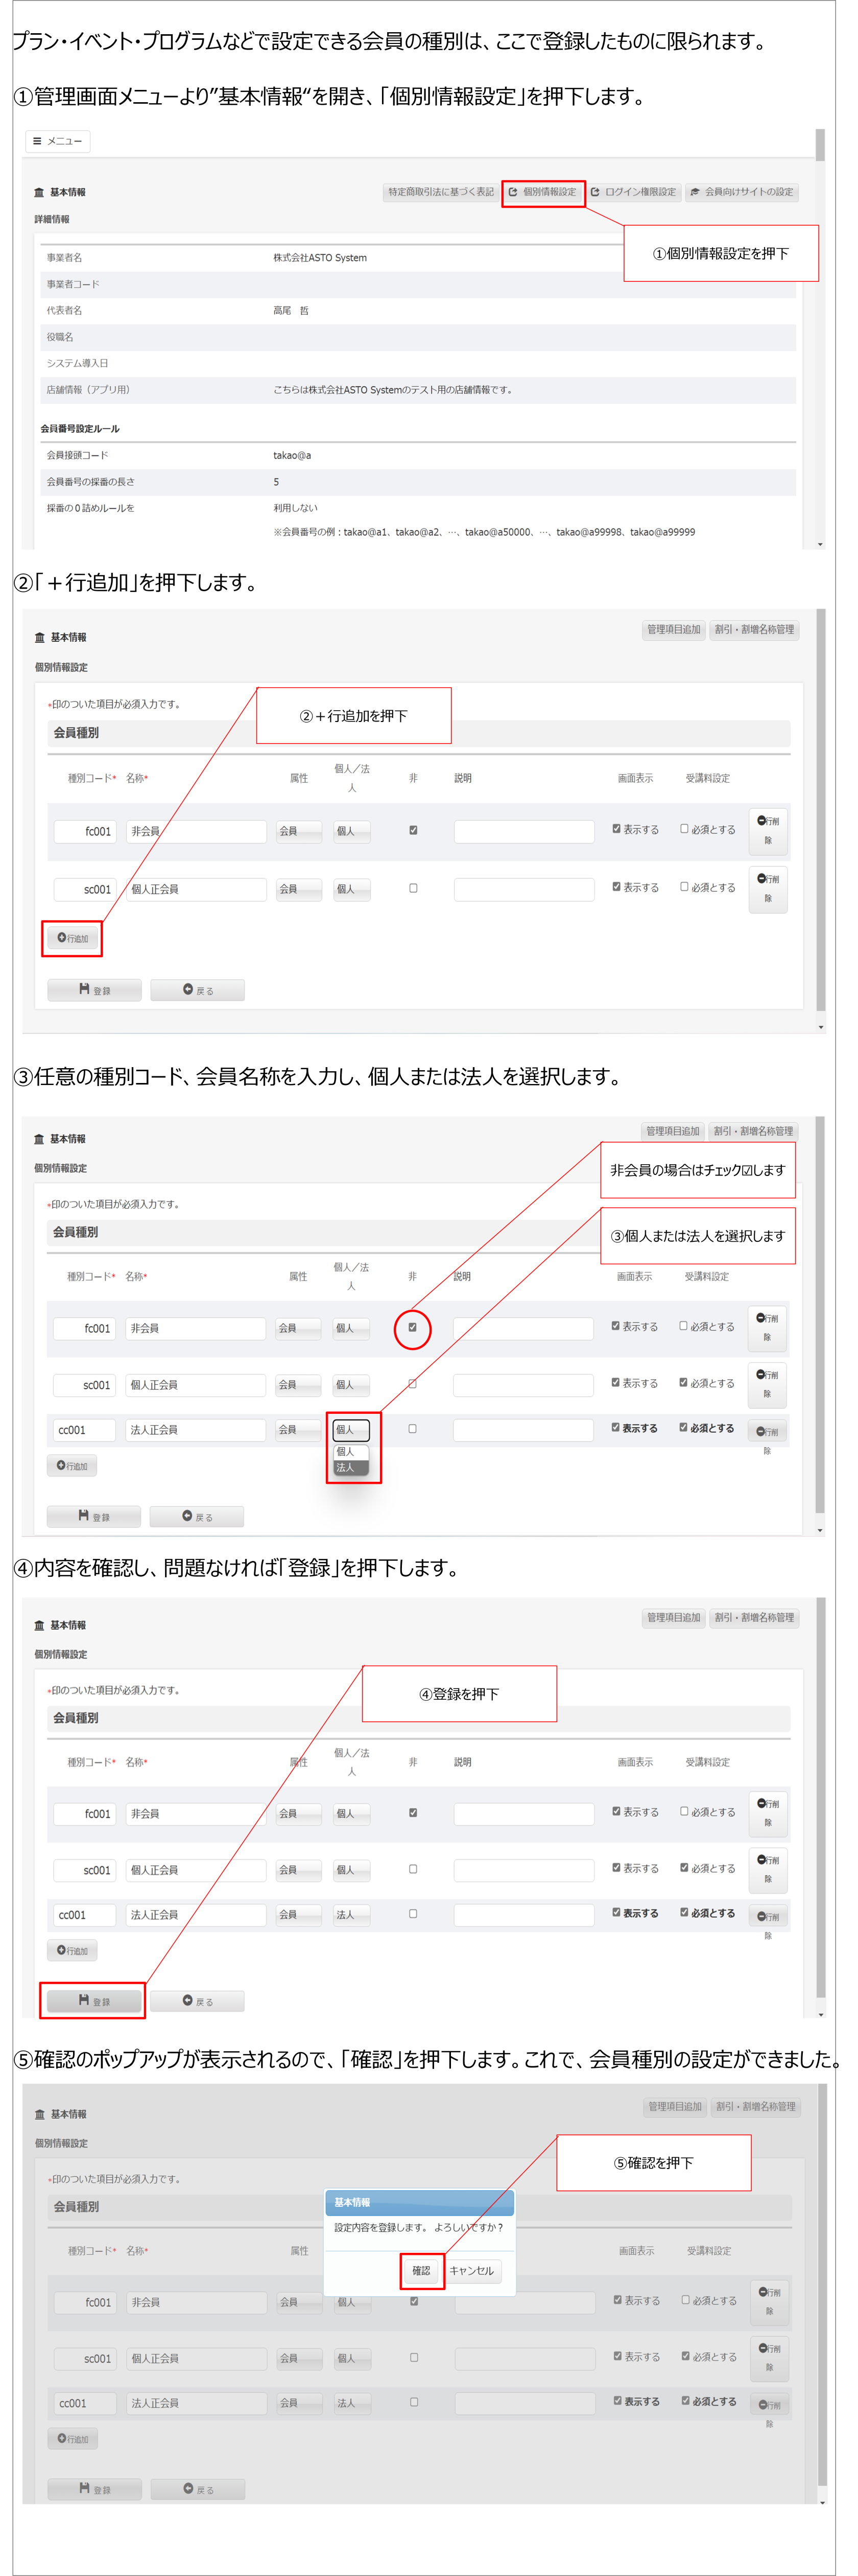
Task: Click the opened 個人 combo box on cc001 row, step ③
Action: 351,1430
